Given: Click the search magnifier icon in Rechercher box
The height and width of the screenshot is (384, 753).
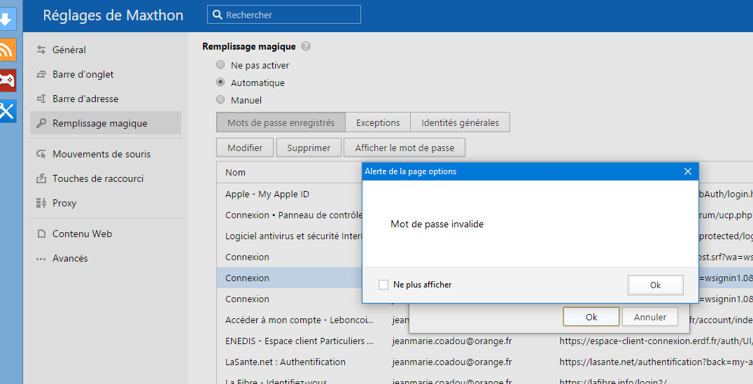Looking at the screenshot, I should (x=217, y=15).
